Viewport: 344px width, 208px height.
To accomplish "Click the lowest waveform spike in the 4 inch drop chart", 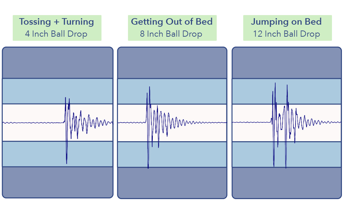I will point(67,162).
